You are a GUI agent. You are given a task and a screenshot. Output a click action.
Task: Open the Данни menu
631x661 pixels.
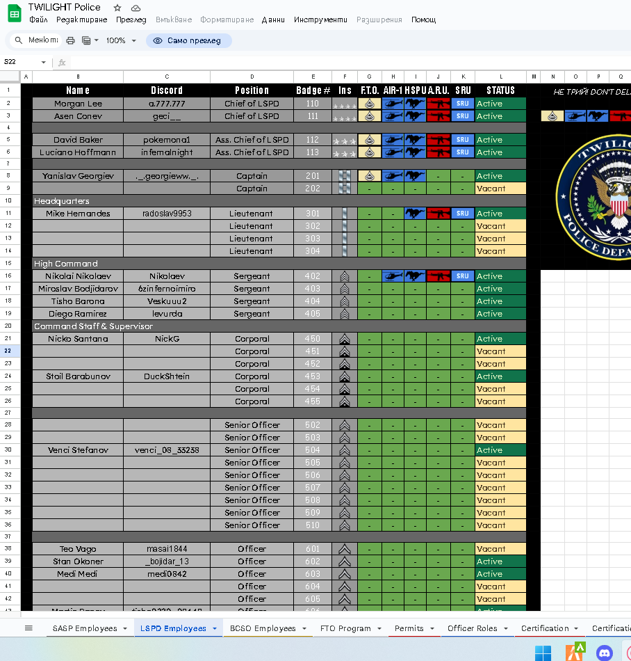point(273,19)
